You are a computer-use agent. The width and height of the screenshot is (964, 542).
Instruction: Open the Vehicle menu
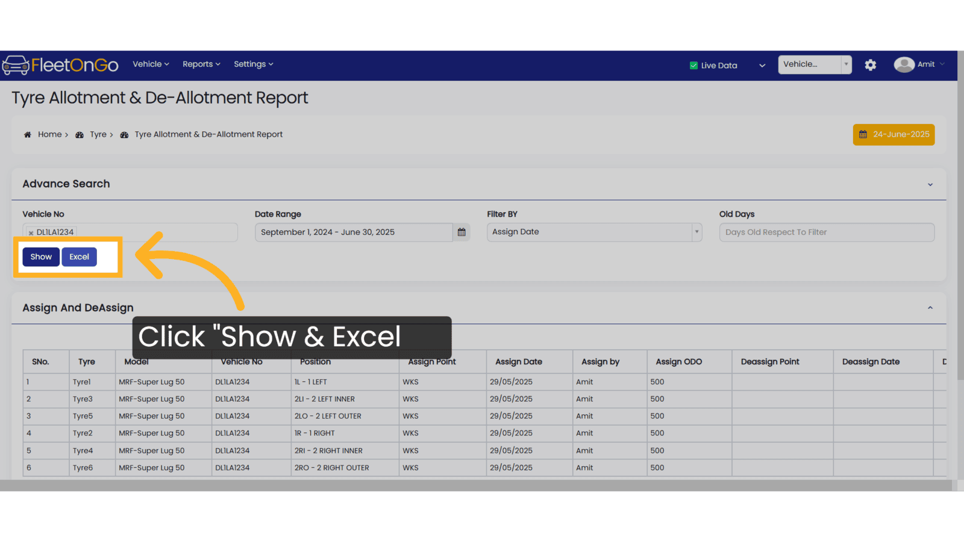click(151, 64)
